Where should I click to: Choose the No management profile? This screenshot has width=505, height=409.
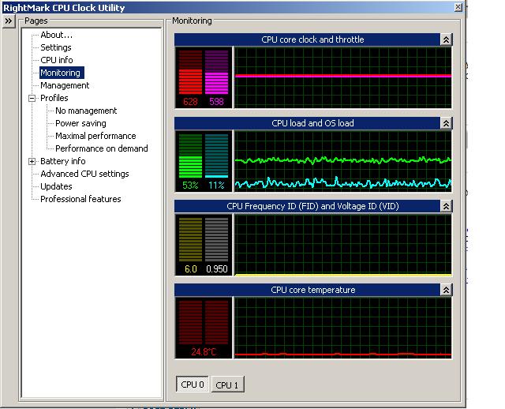[86, 111]
